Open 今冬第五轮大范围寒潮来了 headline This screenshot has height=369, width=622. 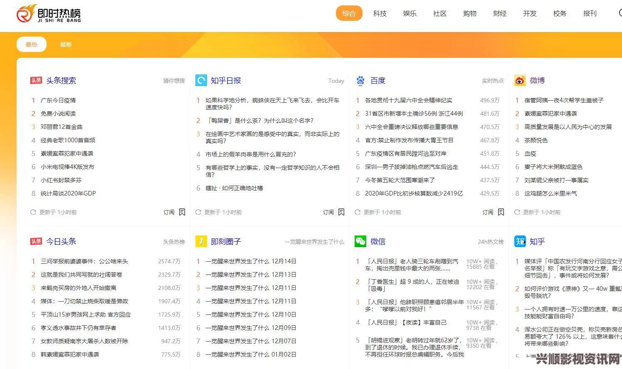pyautogui.click(x=400, y=180)
